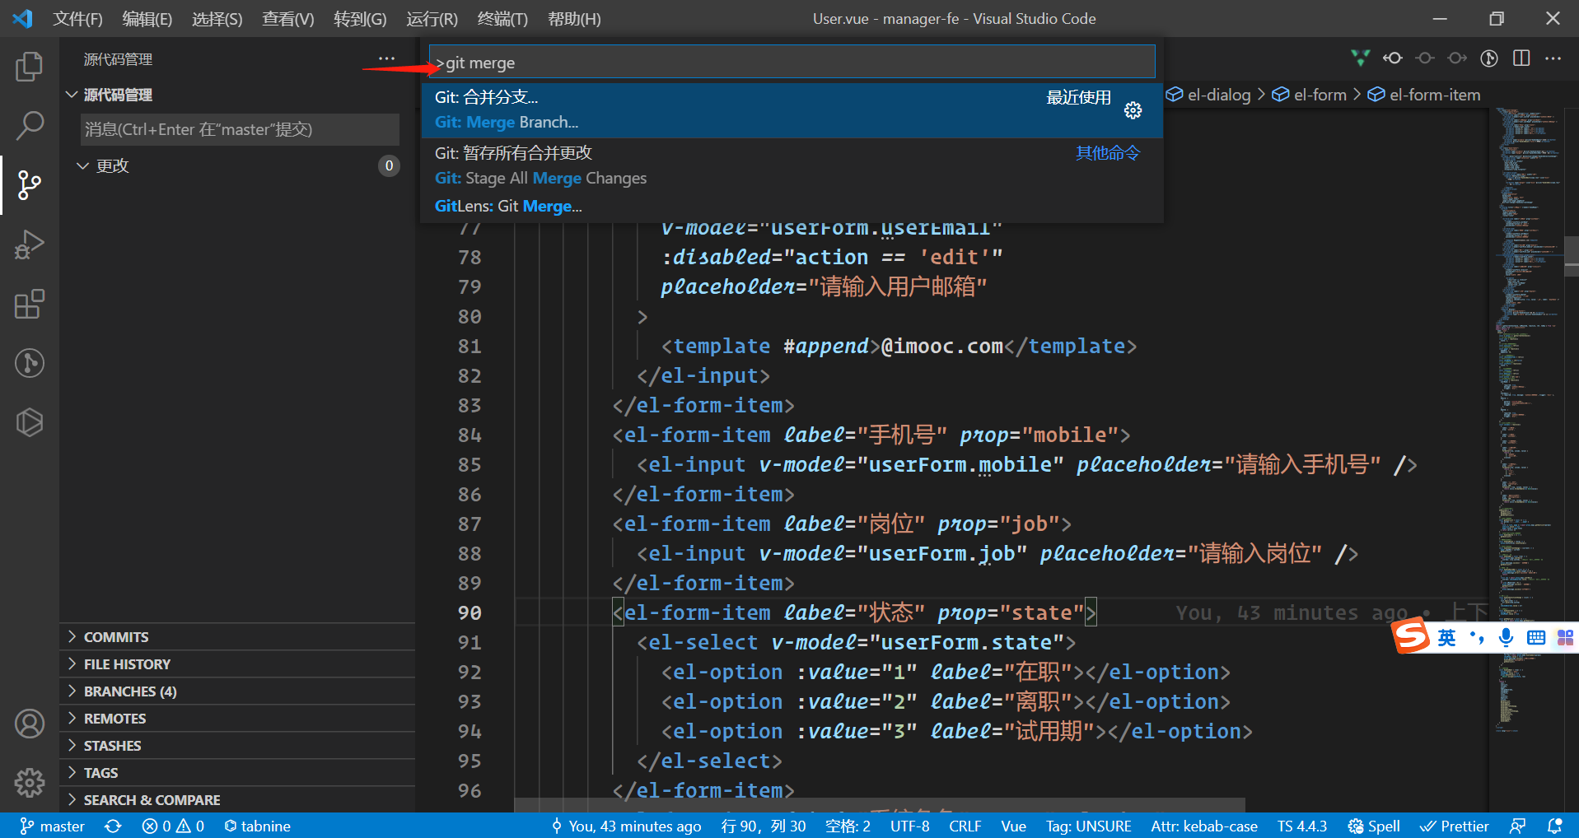Select Git: Stage All Merge Changes command
The image size is (1579, 838).
click(x=792, y=165)
